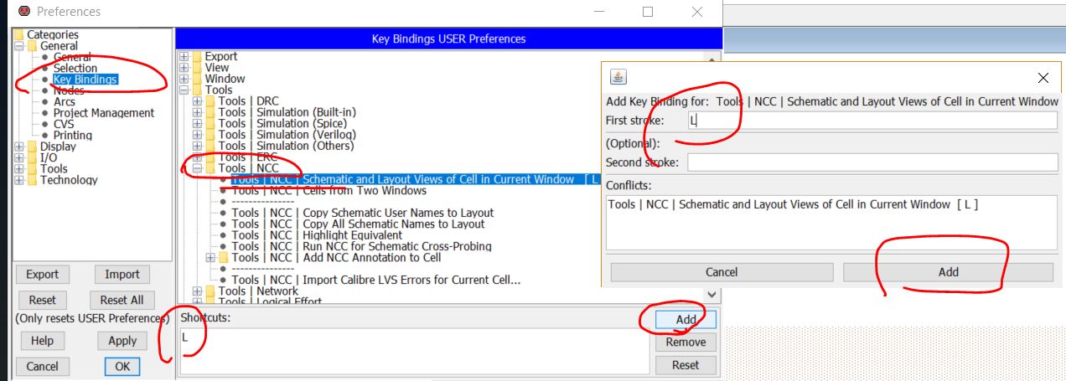
Task: Click the key bindings tree scrollbar down arrow
Action: point(712,295)
